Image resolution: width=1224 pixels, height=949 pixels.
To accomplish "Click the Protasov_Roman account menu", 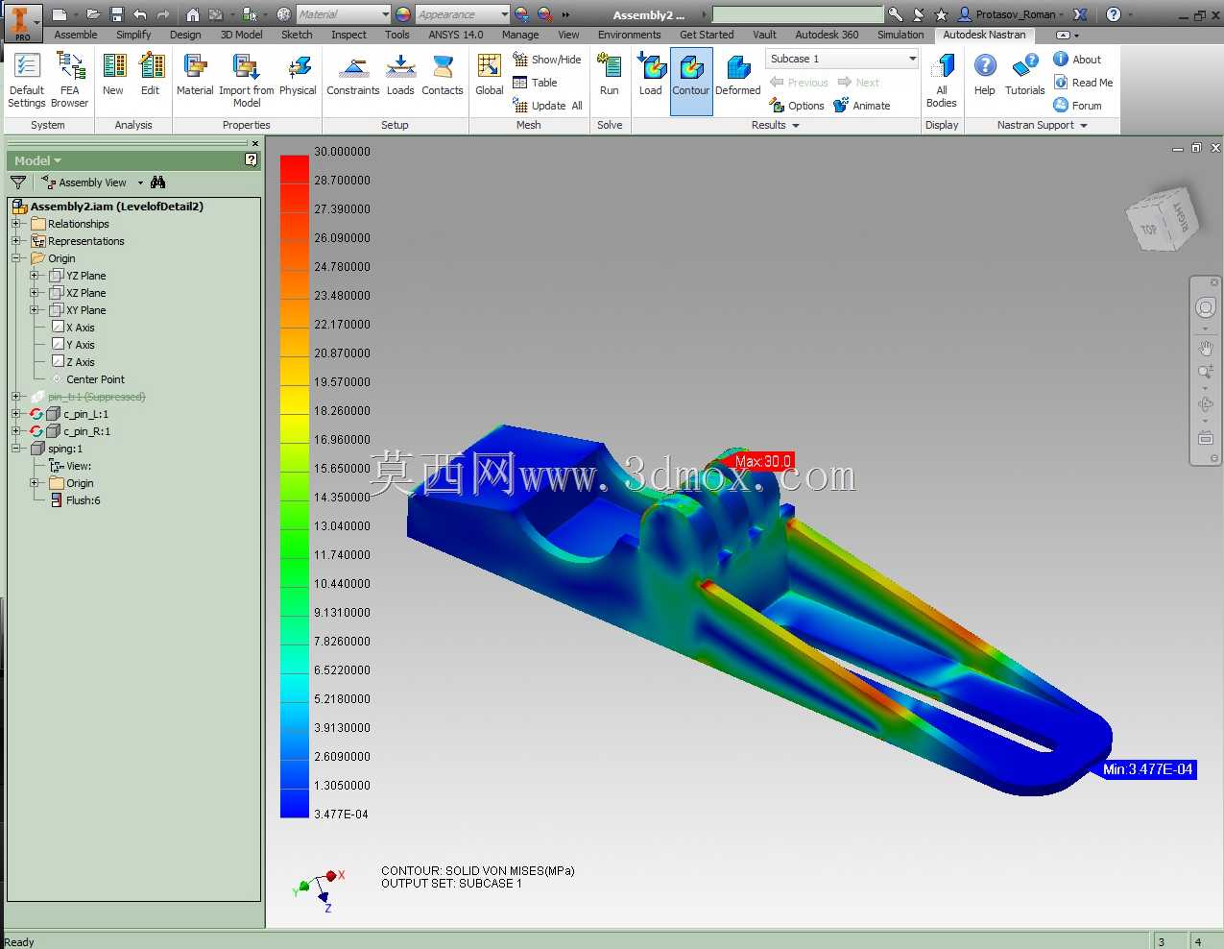I will pos(1012,14).
